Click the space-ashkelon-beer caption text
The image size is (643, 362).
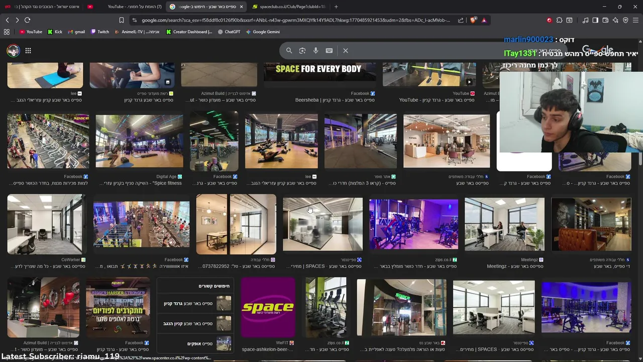click(x=268, y=349)
